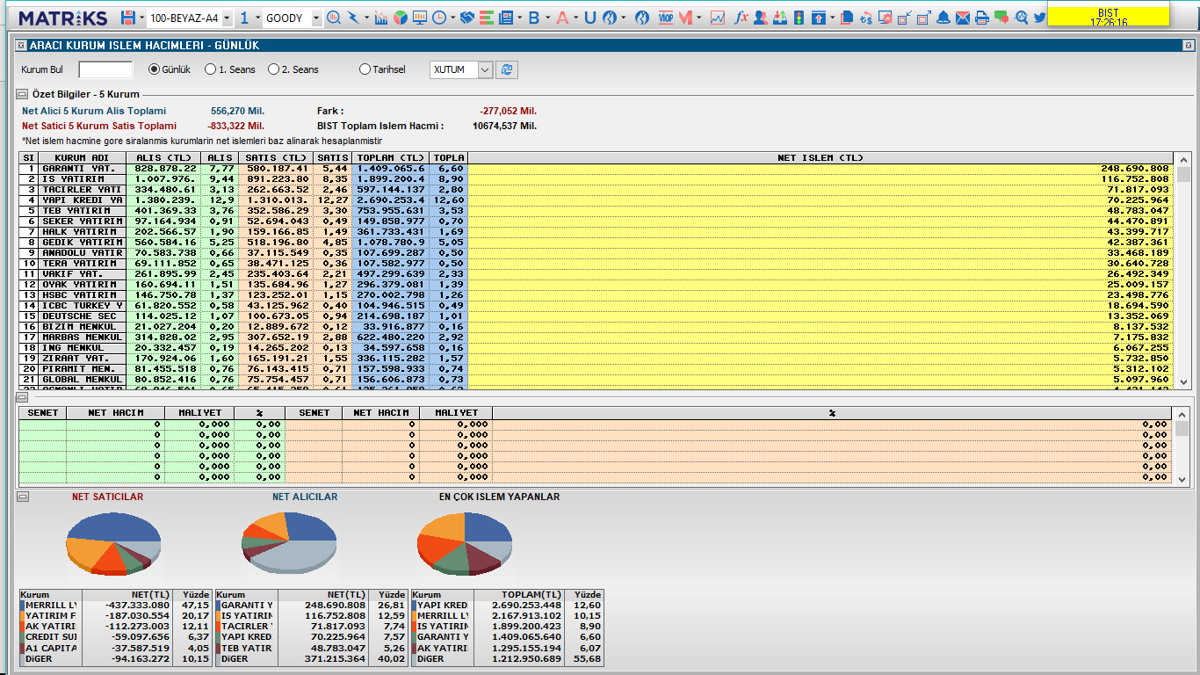
Task: Click the yellow BIST clock panel
Action: click(1109, 15)
